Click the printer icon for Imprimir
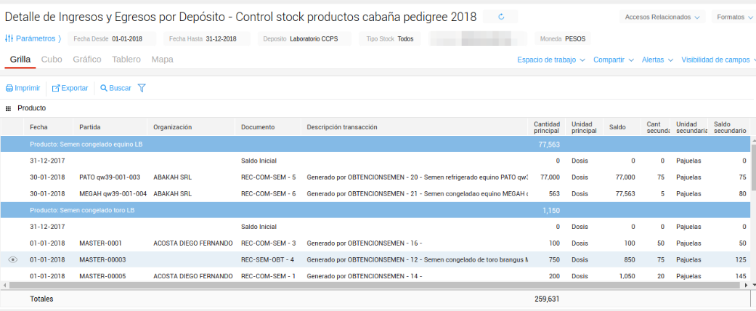This screenshot has height=311, width=756. tap(9, 88)
